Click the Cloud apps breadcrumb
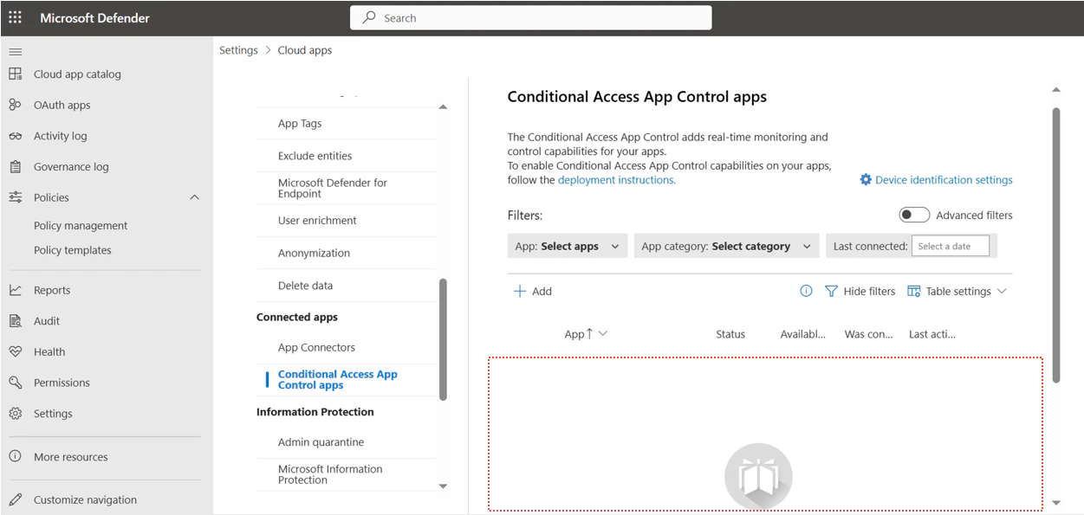 pyautogui.click(x=305, y=50)
